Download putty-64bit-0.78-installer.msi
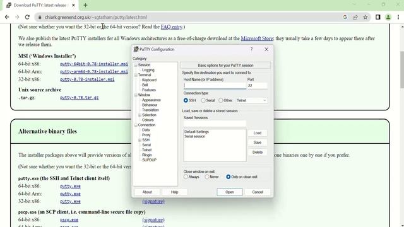The image size is (404, 227). (x=94, y=64)
